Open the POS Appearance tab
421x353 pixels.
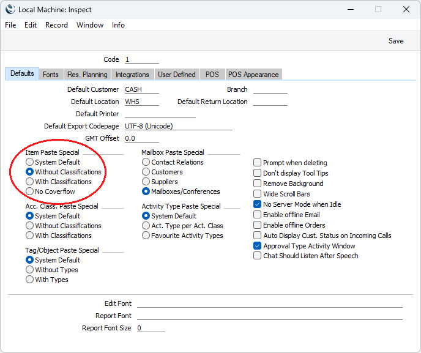[x=253, y=75]
